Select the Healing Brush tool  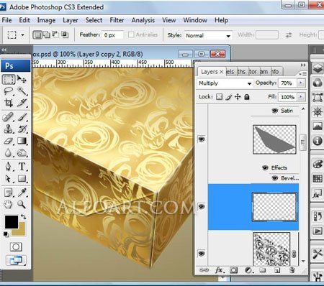tap(9, 117)
